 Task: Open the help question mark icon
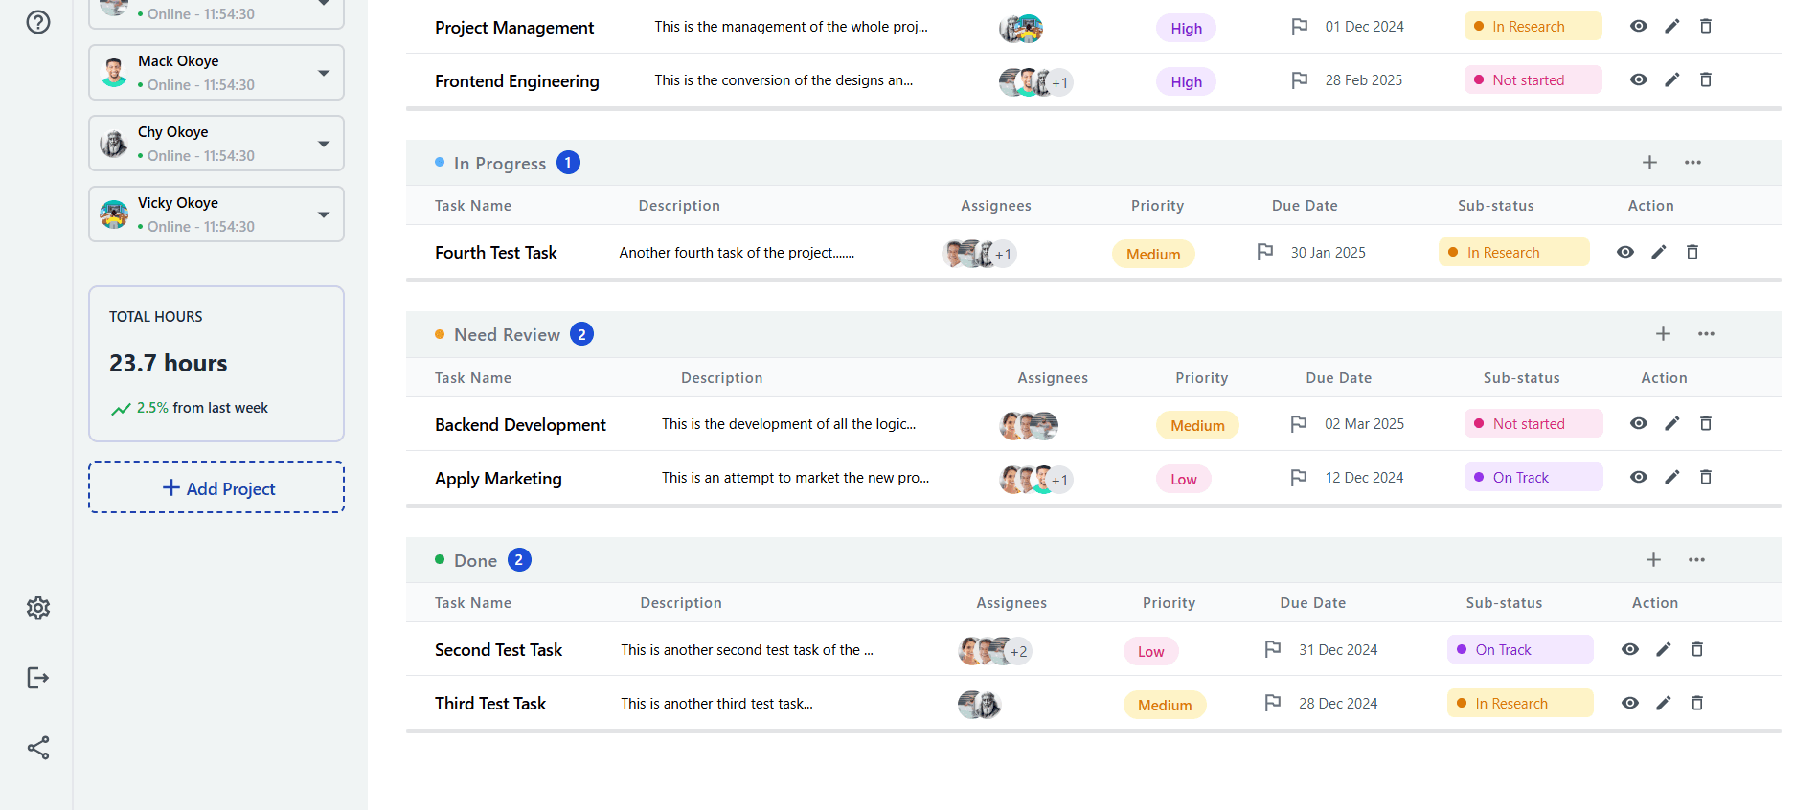pyautogui.click(x=38, y=22)
